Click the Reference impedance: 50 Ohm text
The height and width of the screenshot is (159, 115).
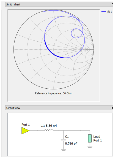(54, 93)
